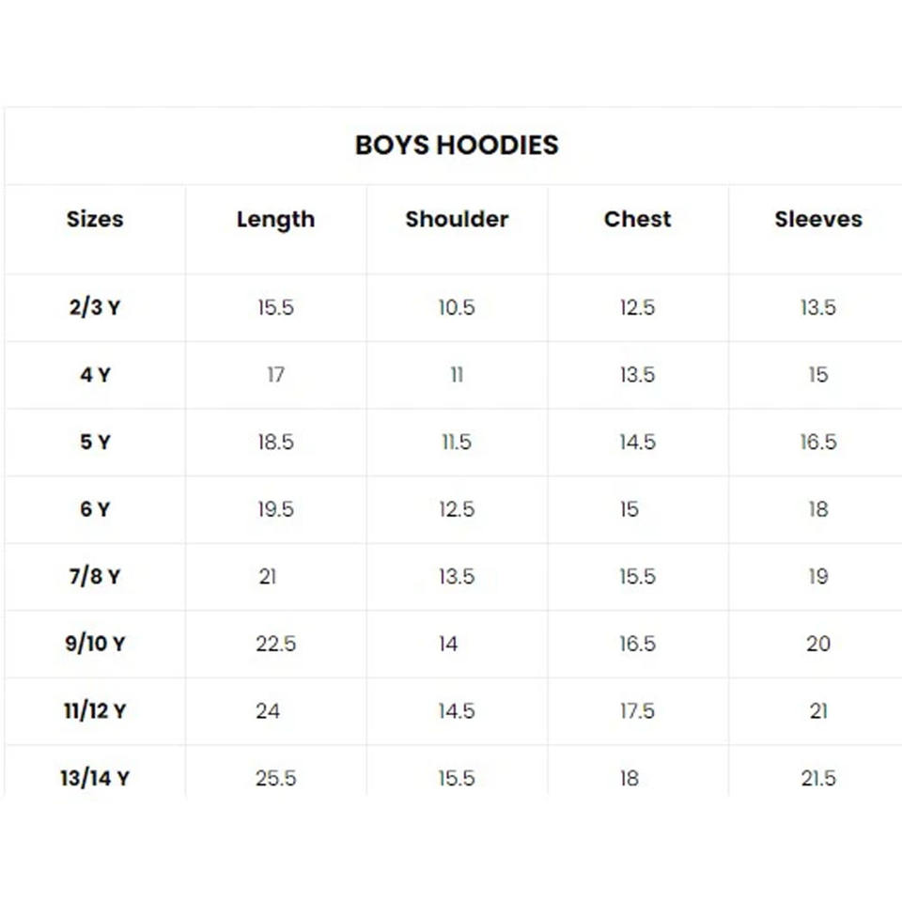Select the Sleeves column header

(x=818, y=219)
